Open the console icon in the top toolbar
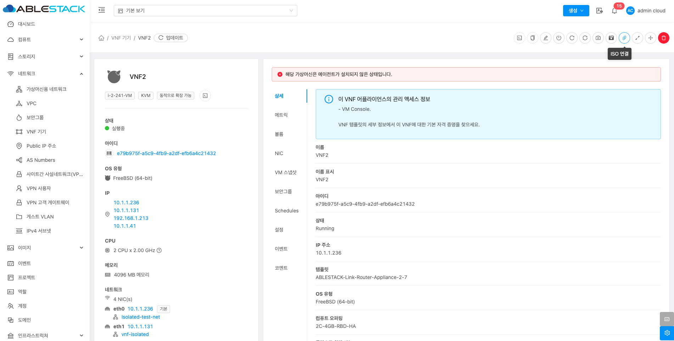This screenshot has height=341, width=674. [x=519, y=38]
